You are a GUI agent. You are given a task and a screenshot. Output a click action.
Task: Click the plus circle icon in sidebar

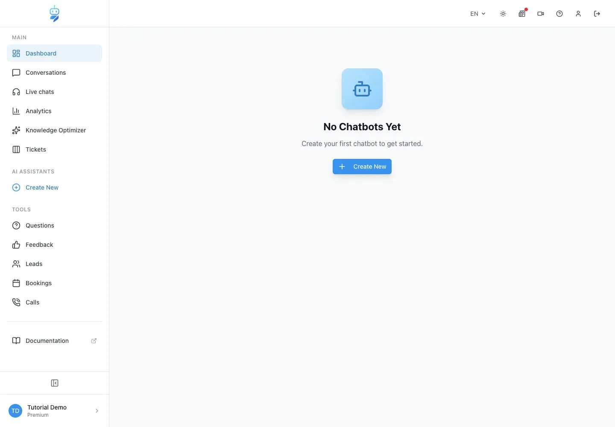pyautogui.click(x=16, y=187)
